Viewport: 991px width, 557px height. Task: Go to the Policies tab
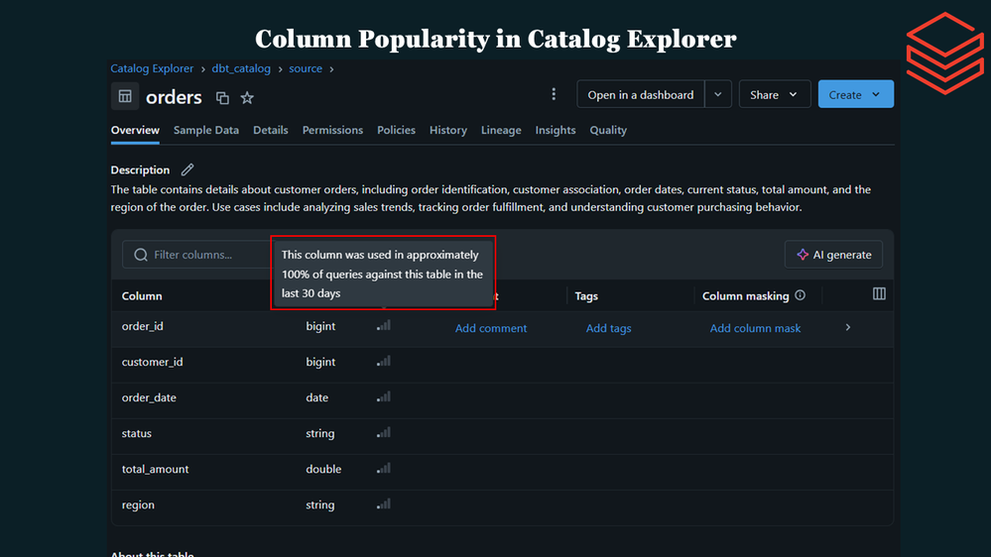[x=396, y=130]
